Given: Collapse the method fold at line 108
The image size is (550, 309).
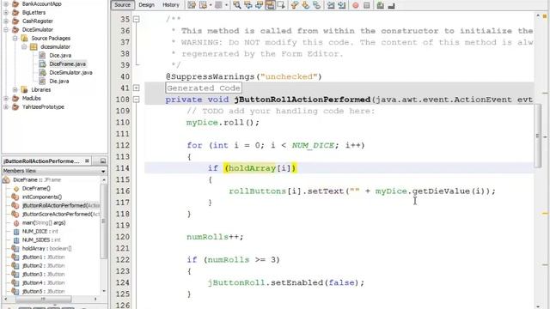Looking at the screenshot, I should coord(137,100).
